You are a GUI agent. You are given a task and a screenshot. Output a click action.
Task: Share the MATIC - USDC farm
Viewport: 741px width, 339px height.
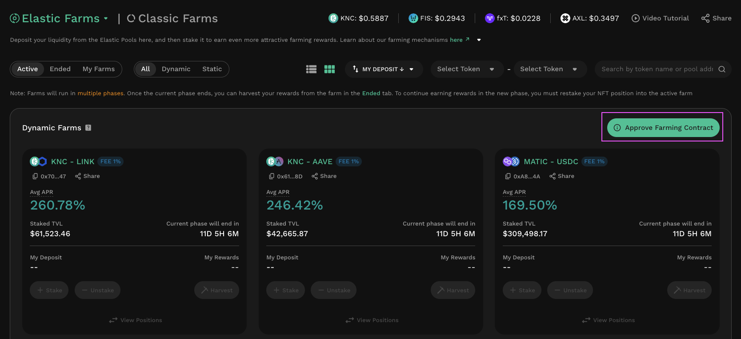562,176
